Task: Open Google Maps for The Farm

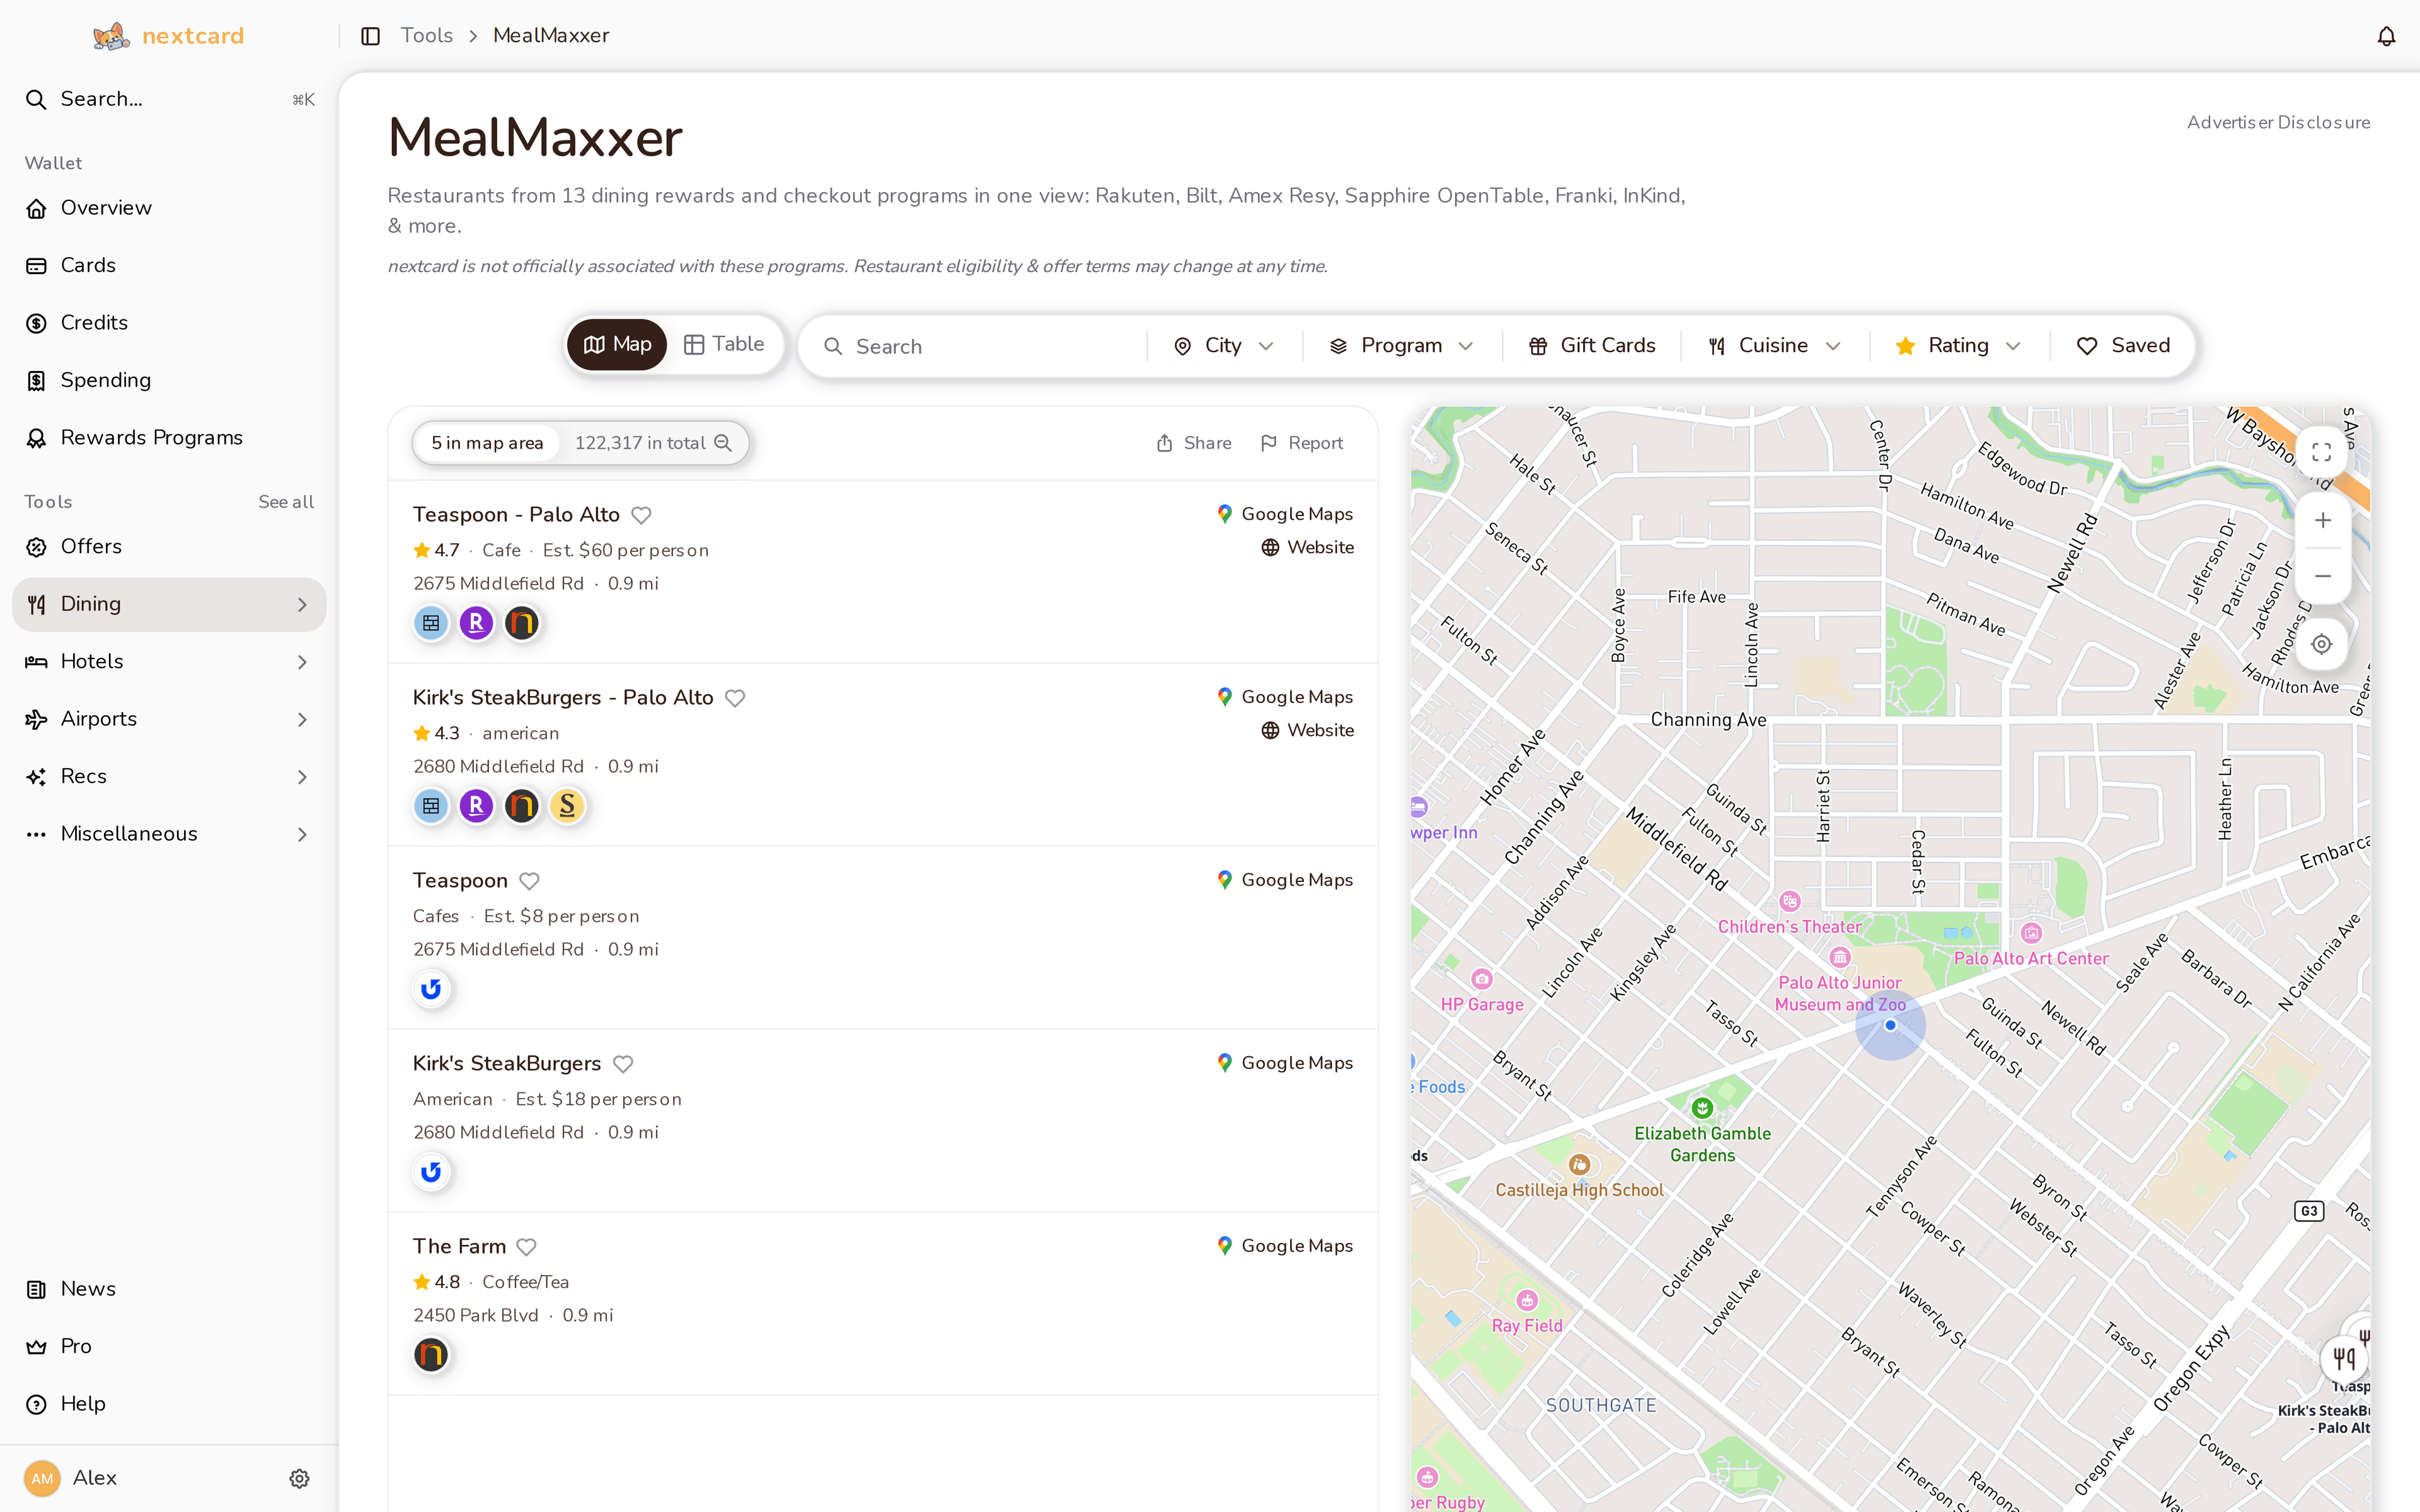Action: 1285,1246
